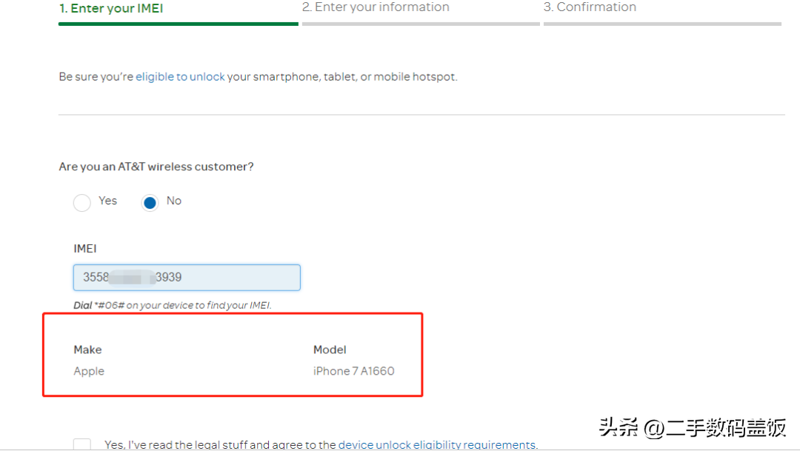Screen dimensions: 800x451
Task: Select the "No" radio button
Action: click(150, 202)
